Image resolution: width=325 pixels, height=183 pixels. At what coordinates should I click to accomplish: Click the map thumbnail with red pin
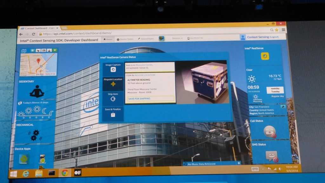coord(38,64)
